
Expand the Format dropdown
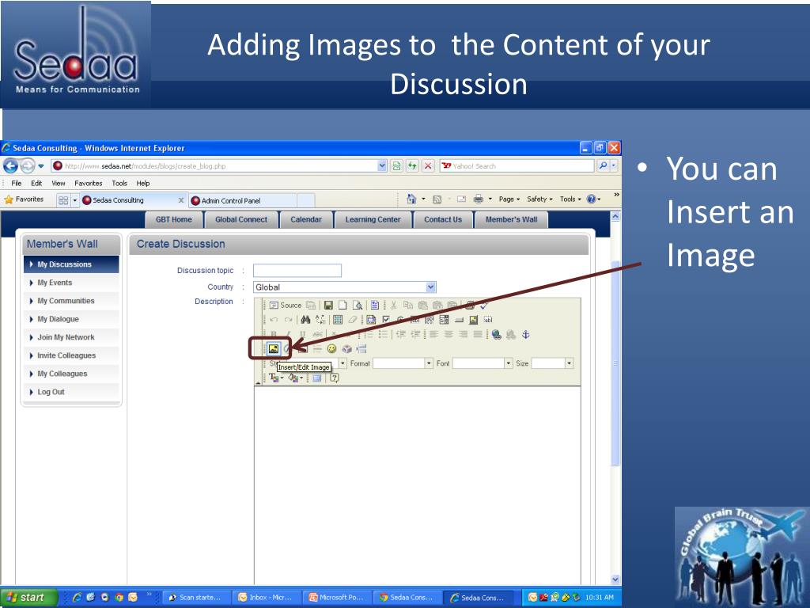(429, 363)
